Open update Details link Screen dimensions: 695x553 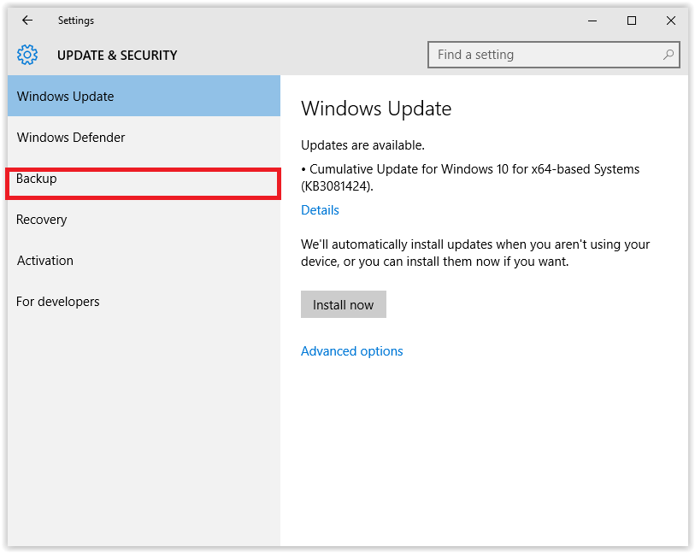click(320, 210)
